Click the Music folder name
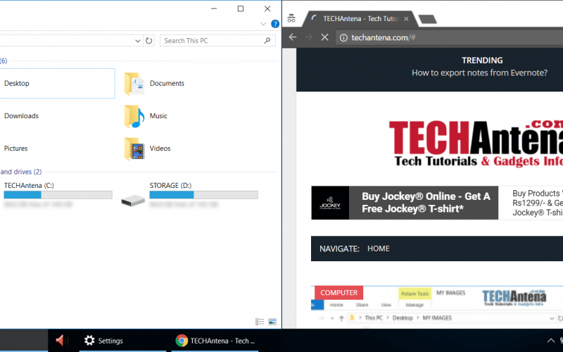 (158, 116)
